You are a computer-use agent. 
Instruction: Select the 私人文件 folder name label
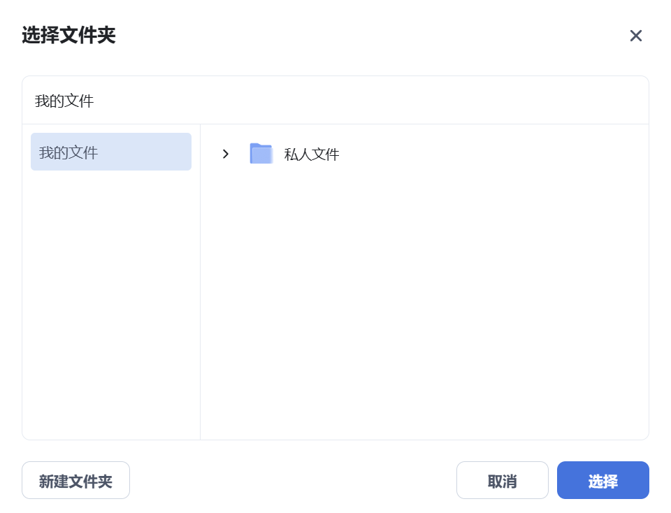coord(312,154)
